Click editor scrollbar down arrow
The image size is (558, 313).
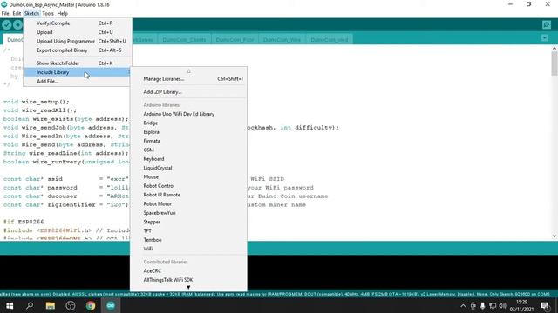coord(555,236)
